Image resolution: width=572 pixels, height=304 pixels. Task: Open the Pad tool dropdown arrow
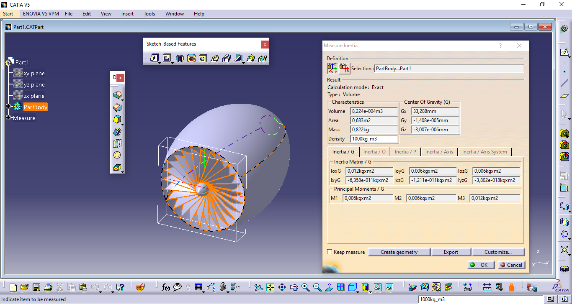pyautogui.click(x=160, y=62)
